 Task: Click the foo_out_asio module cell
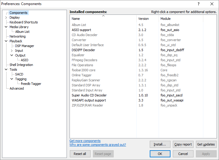170,30
